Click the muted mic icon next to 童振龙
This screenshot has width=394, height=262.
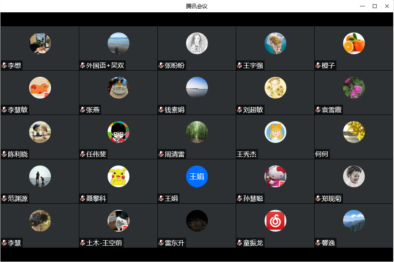pyautogui.click(x=240, y=243)
